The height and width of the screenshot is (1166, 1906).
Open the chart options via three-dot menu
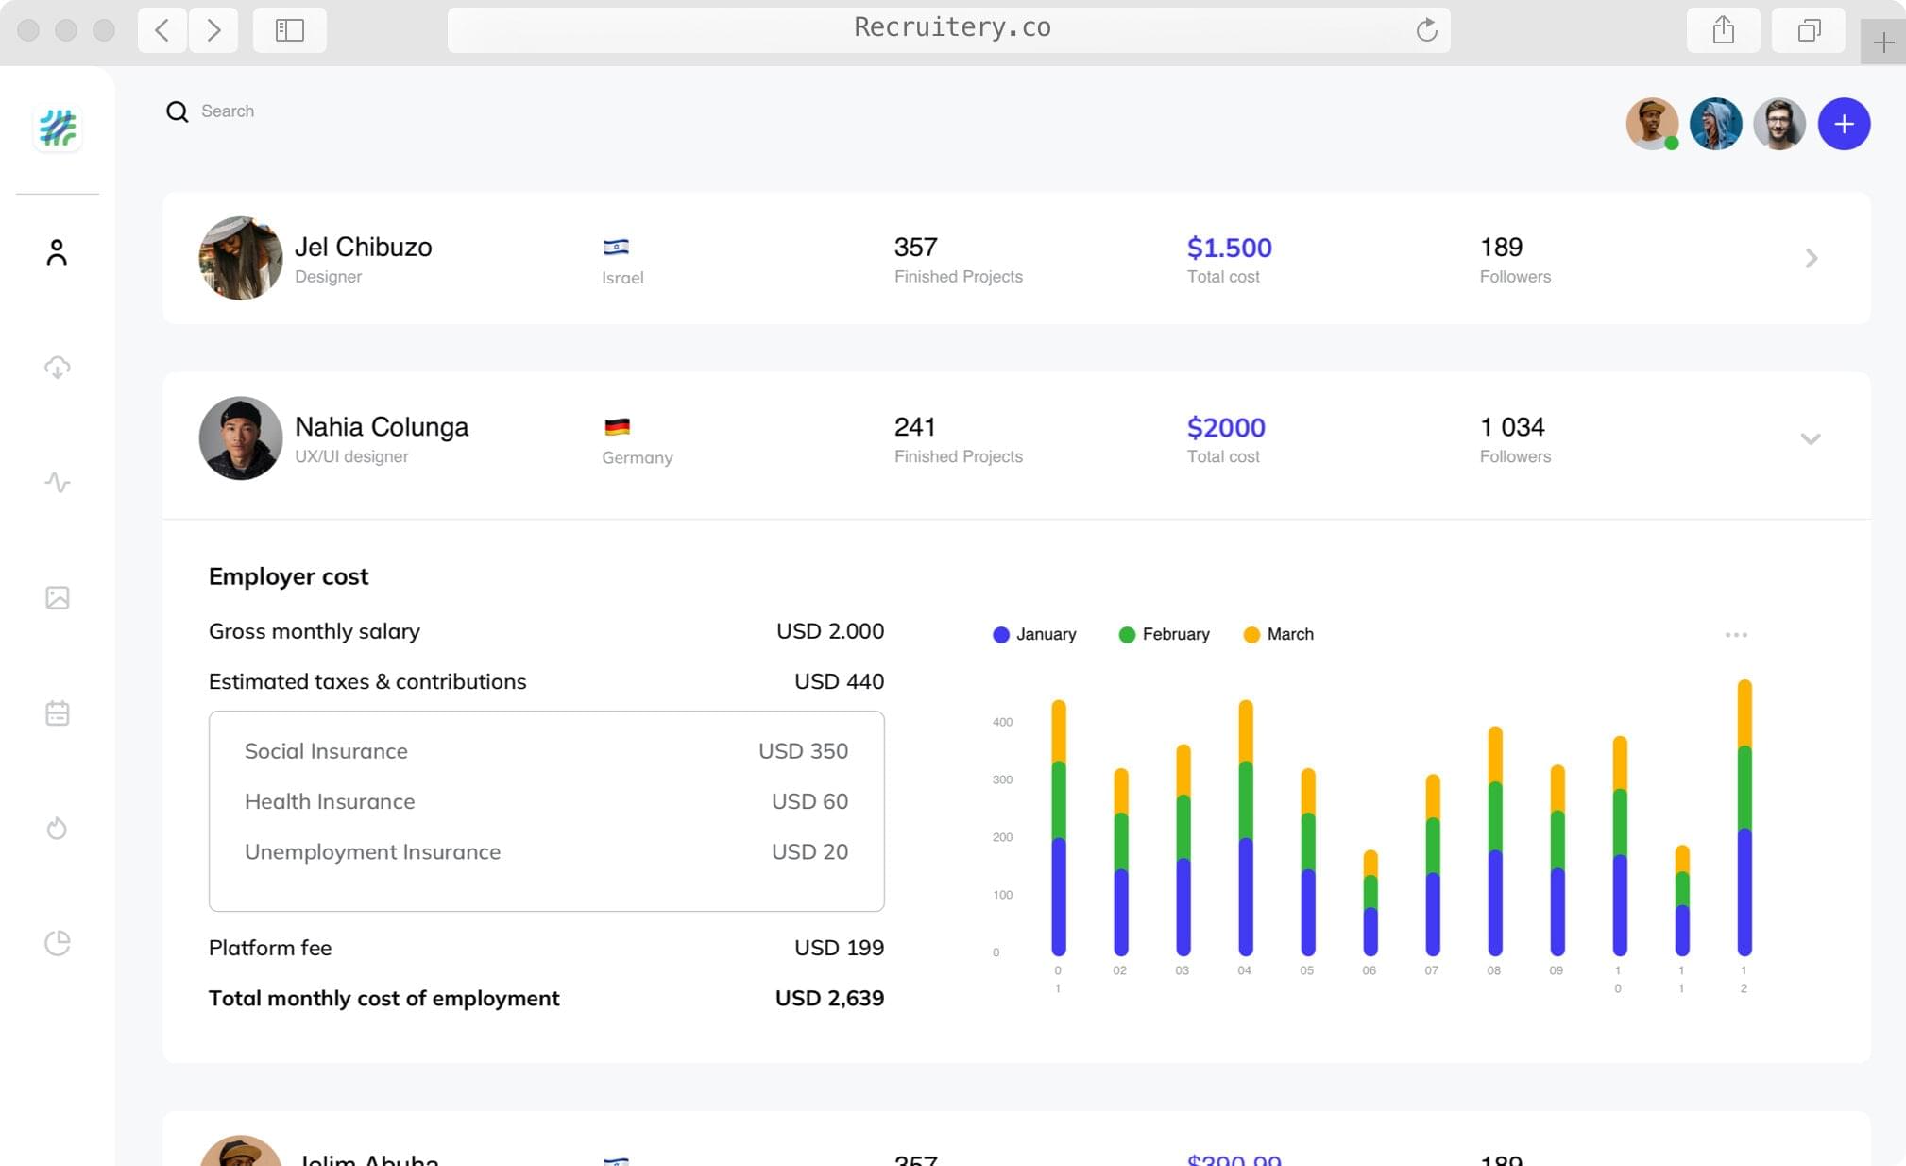[x=1735, y=635]
